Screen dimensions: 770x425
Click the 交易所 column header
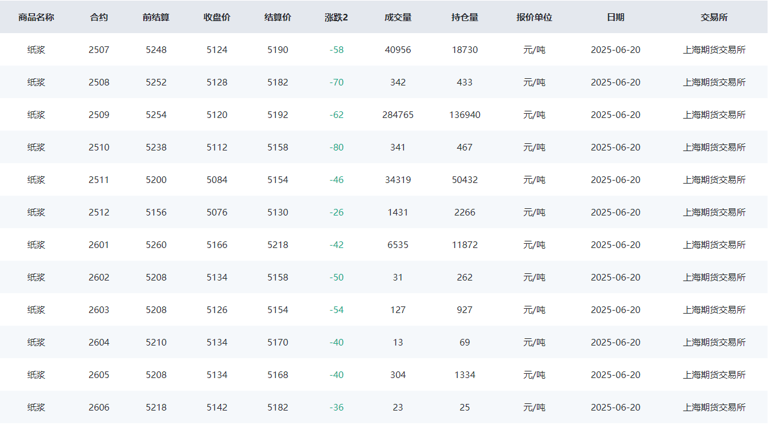(714, 17)
